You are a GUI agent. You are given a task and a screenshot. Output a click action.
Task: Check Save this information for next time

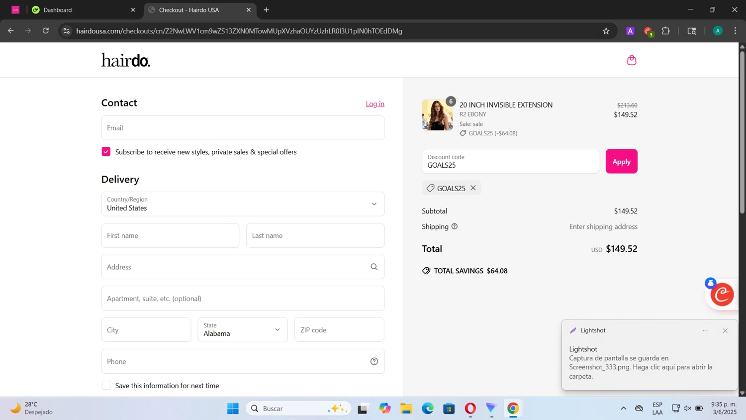[106, 385]
